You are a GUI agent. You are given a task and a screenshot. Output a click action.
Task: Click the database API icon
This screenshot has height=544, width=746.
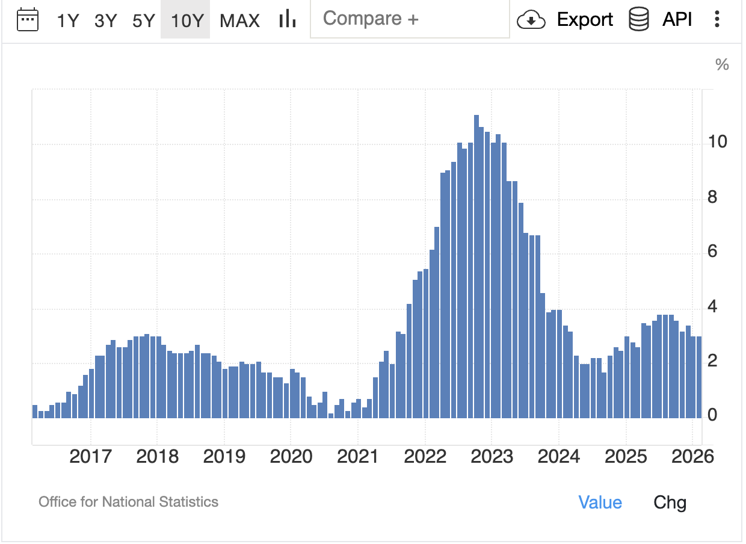(x=638, y=20)
